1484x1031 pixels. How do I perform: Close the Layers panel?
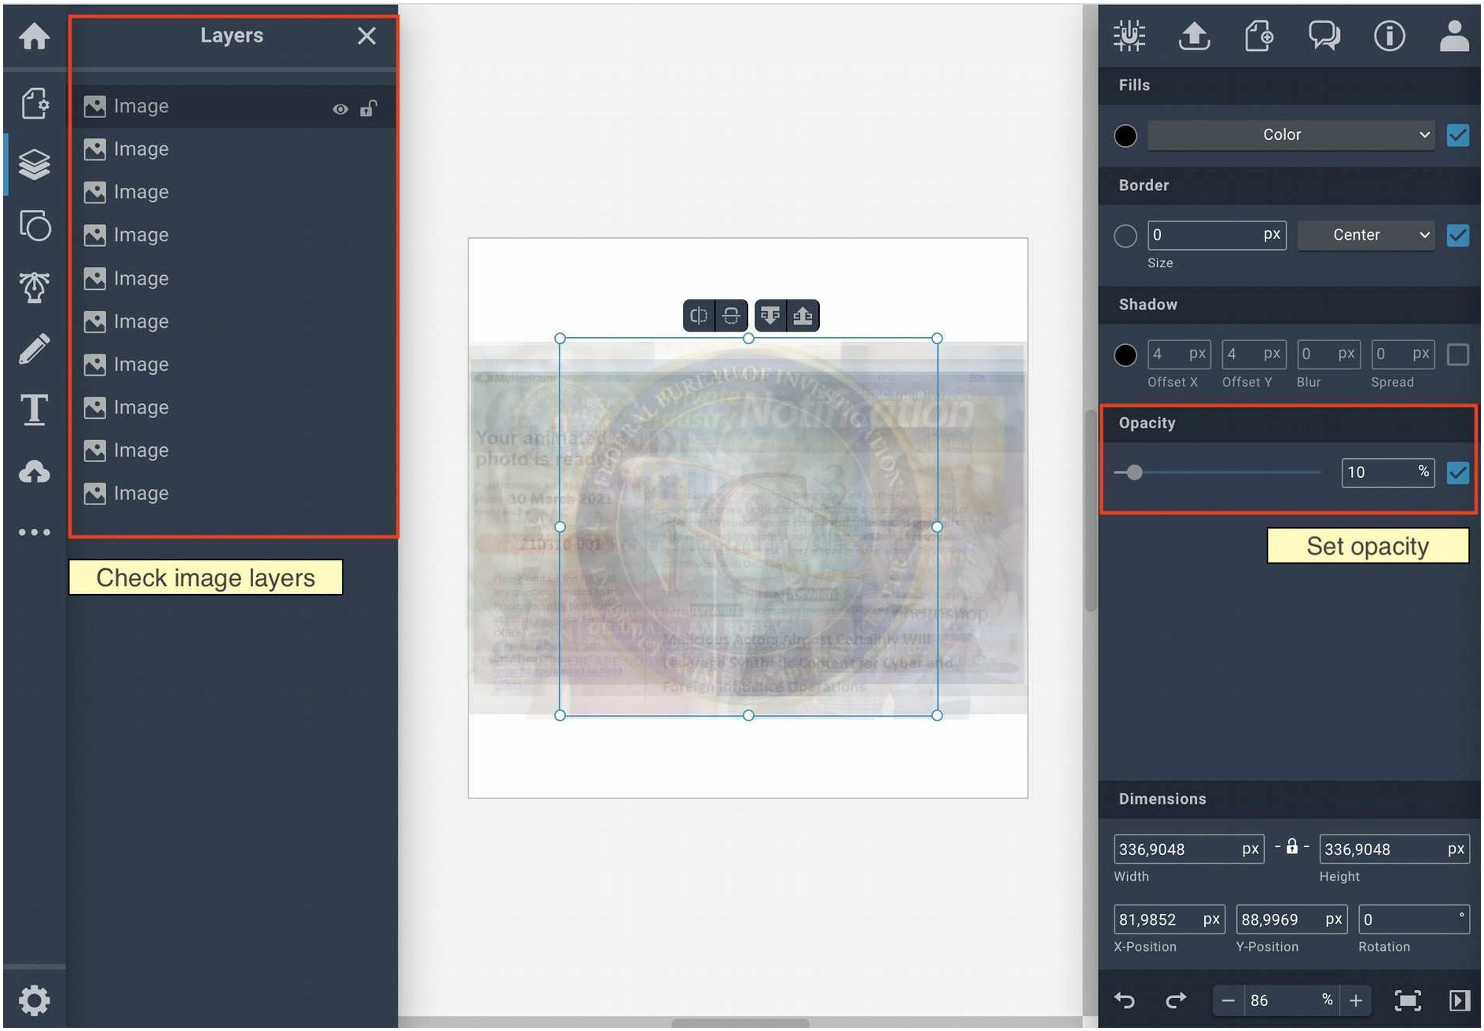(x=366, y=35)
